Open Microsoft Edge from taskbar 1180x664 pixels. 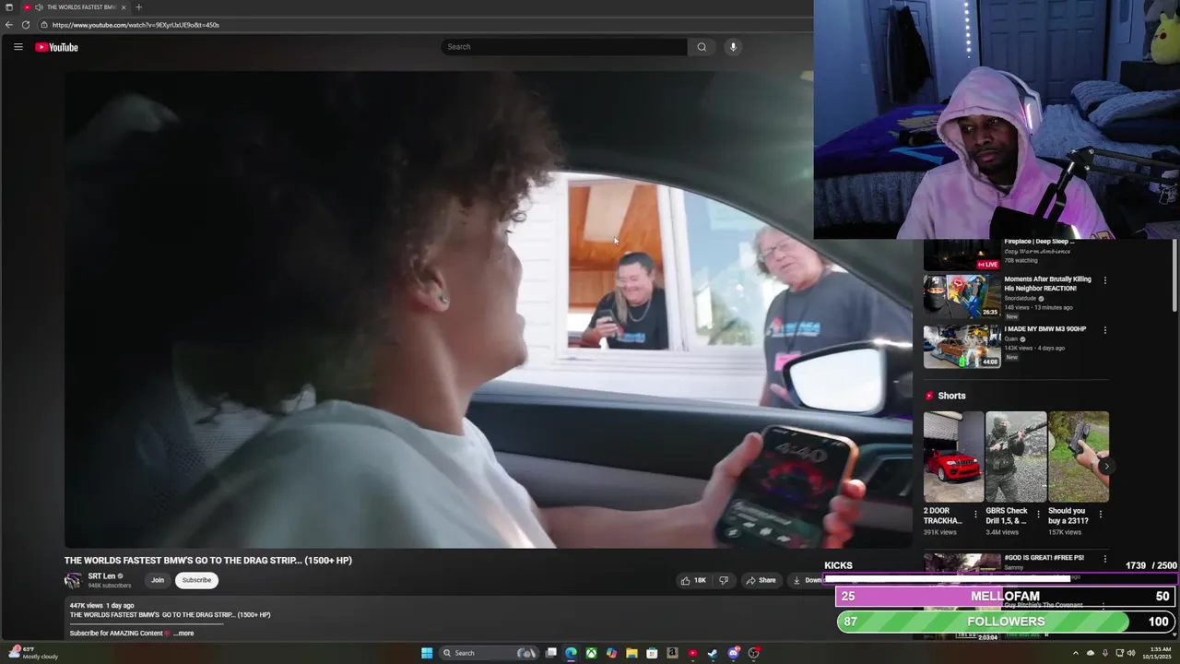coord(572,653)
